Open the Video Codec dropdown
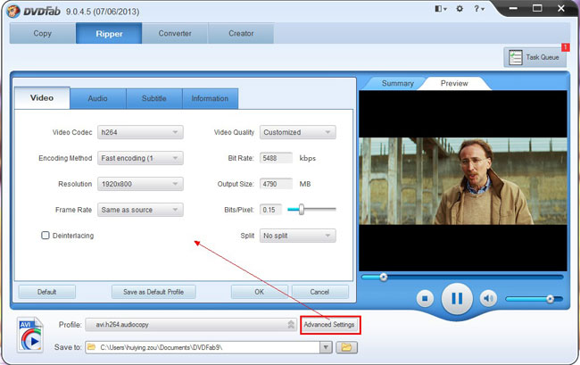580x365 pixels. click(140, 132)
